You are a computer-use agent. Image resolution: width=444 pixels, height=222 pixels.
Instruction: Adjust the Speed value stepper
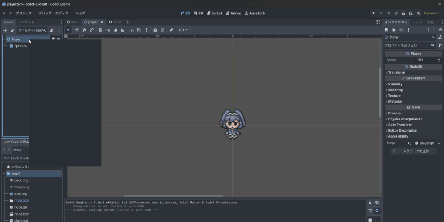point(439,60)
